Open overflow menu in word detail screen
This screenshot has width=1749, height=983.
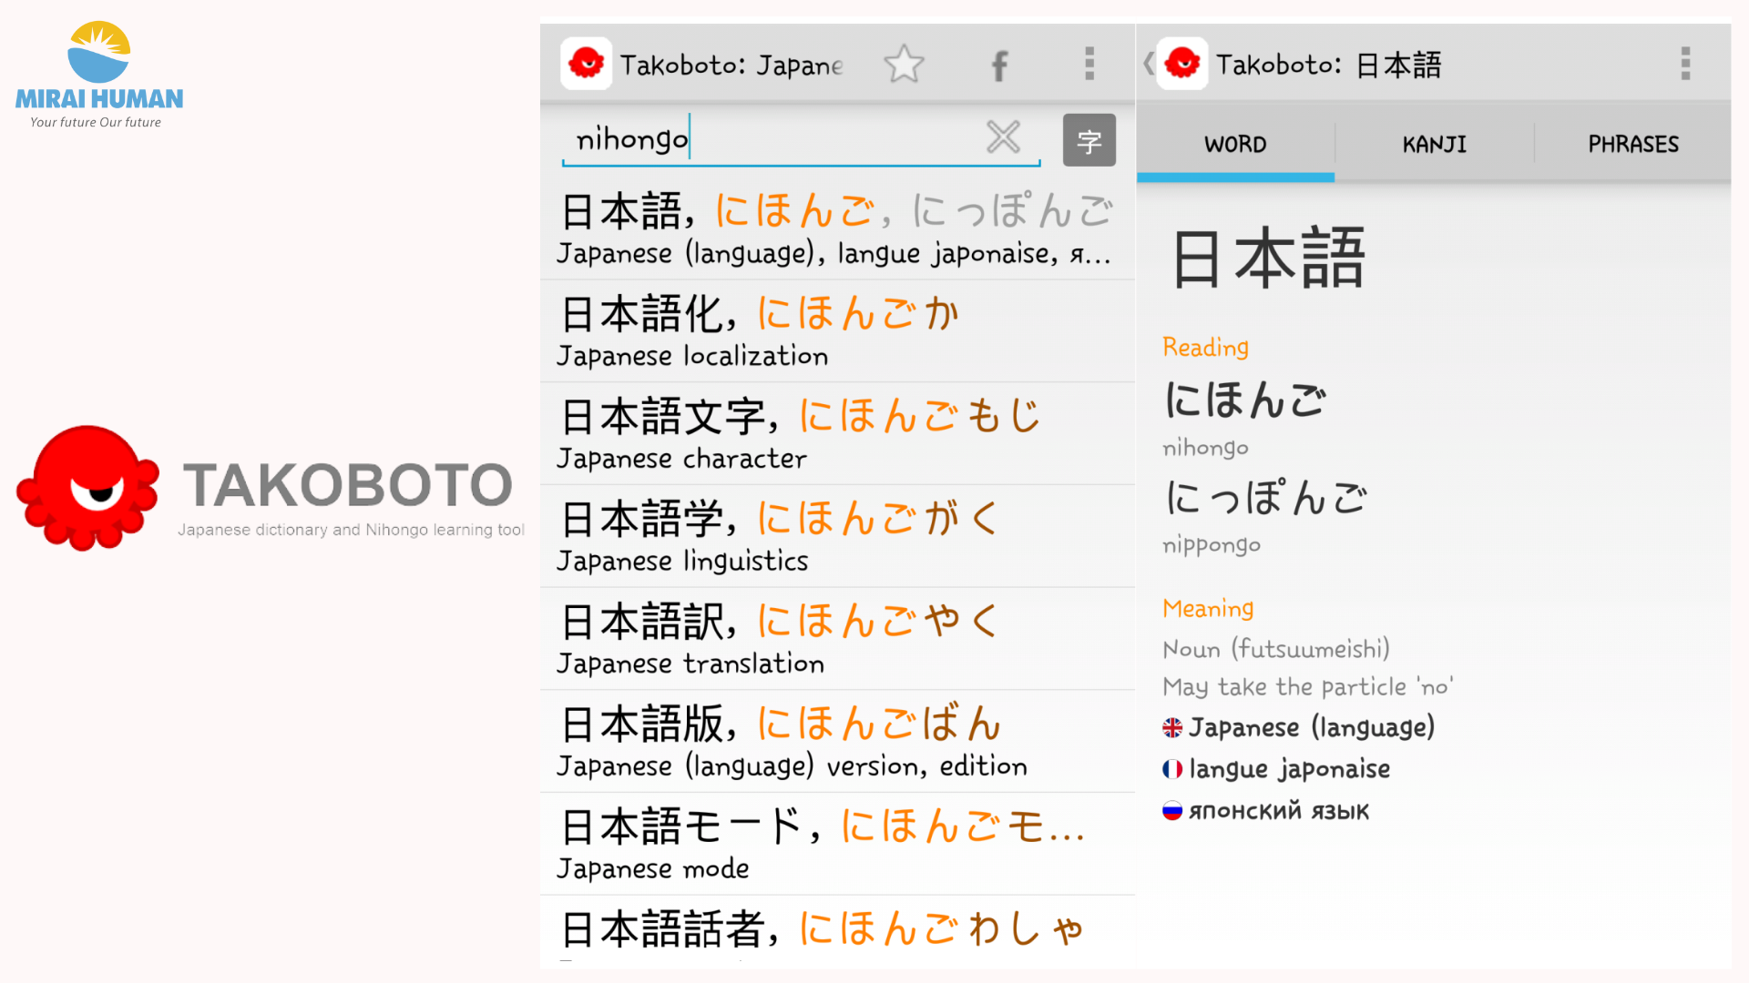coord(1685,65)
